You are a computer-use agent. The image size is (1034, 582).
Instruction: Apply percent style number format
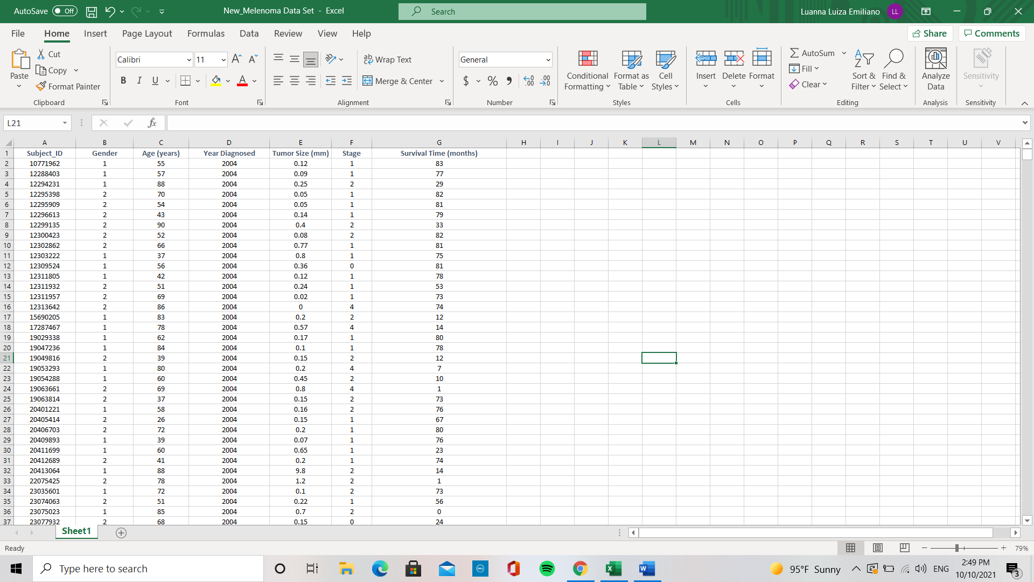pos(492,81)
